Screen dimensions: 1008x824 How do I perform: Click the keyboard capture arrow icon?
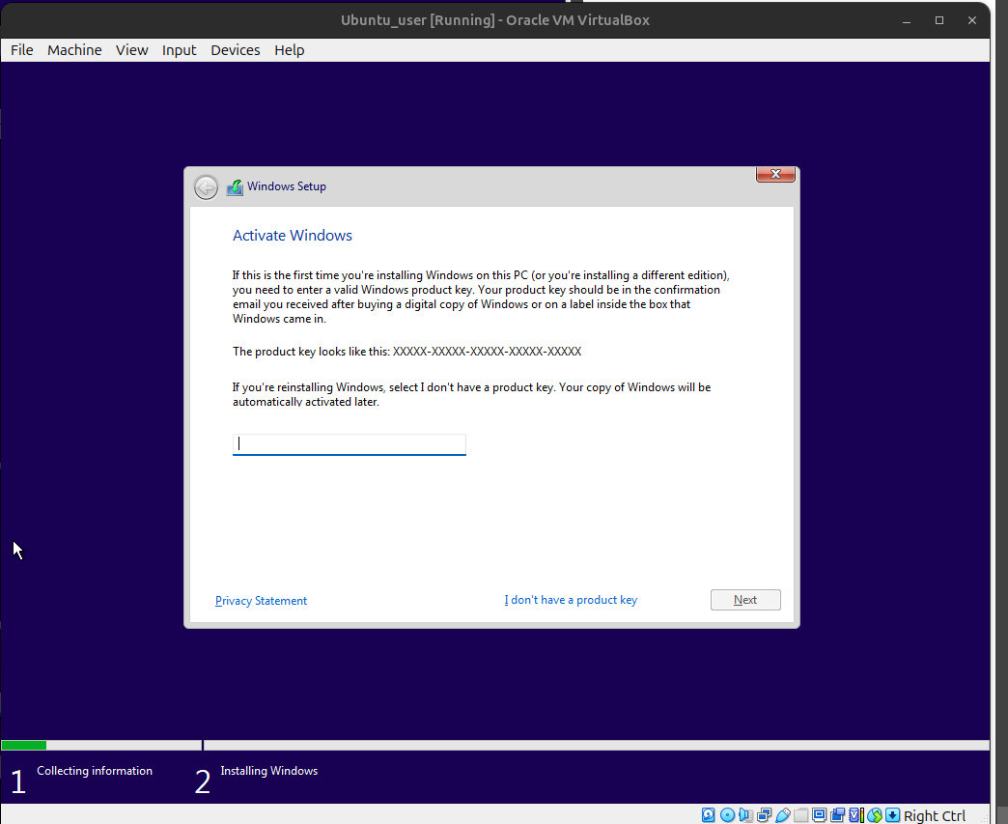point(892,815)
